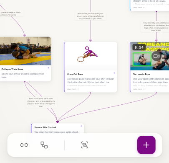Screen dimensions: 169x163
Task: Click the 'Win inside position' edge label
Action: click(91, 16)
